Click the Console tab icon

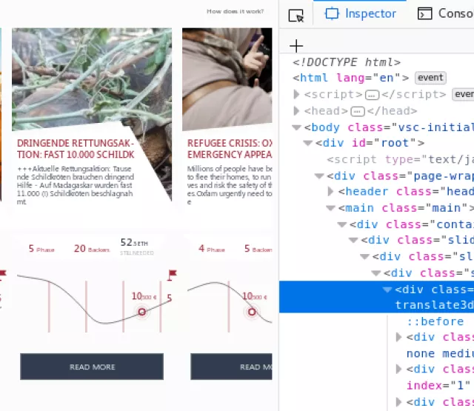(425, 13)
